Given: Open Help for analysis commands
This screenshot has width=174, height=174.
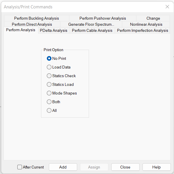Looking at the screenshot, I should (x=156, y=167).
